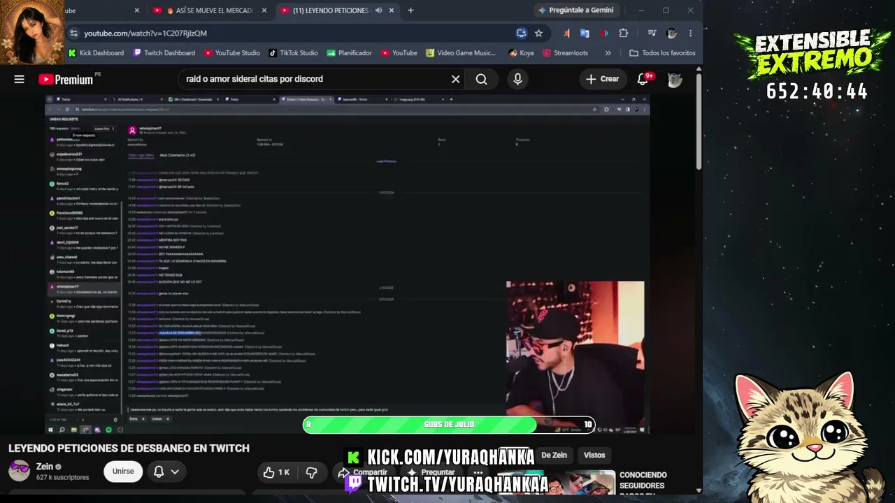Open the Koya bookmark

point(521,53)
